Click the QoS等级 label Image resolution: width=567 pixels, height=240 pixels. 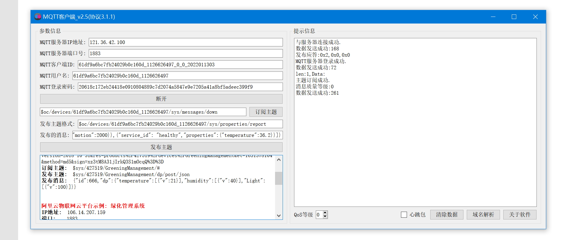point(303,215)
